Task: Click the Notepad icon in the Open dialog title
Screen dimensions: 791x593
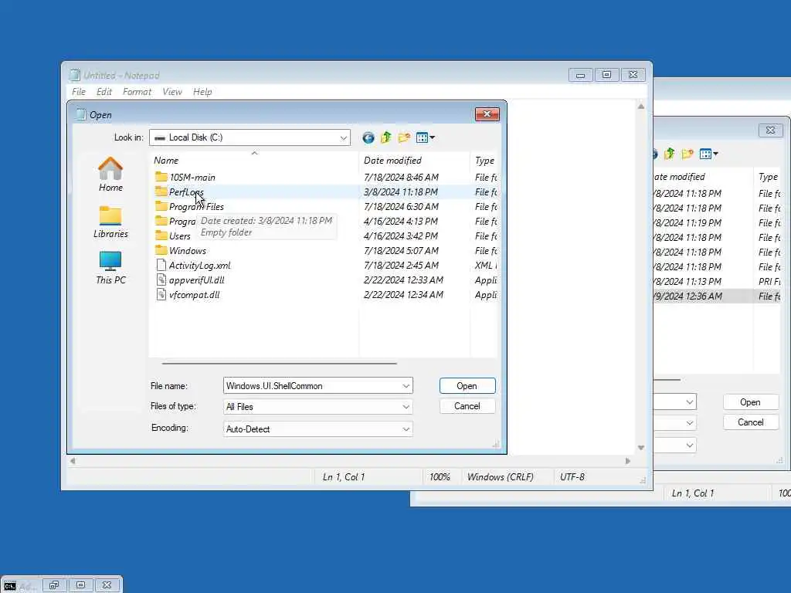Action: point(80,114)
